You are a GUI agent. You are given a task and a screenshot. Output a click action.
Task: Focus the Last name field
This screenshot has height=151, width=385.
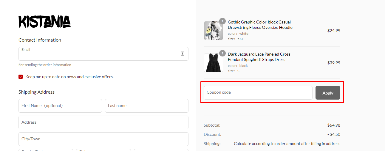[147, 106]
